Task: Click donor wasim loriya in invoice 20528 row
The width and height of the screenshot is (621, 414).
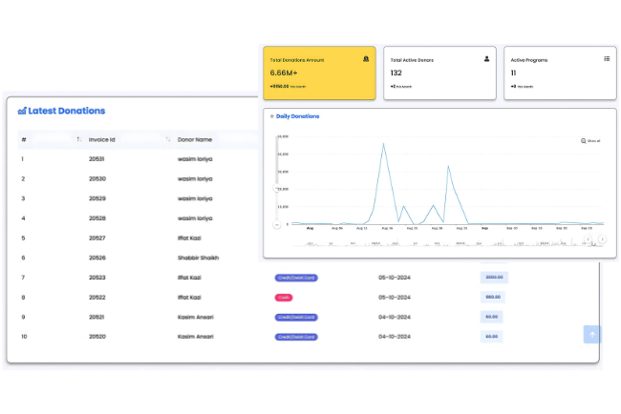Action: (x=195, y=218)
